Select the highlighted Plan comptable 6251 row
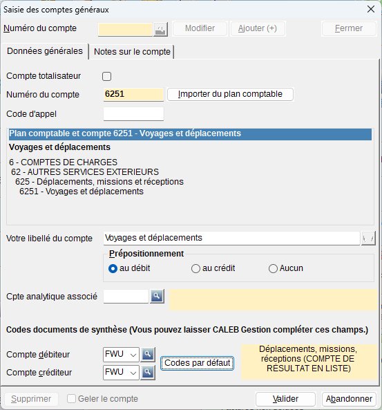The image size is (382, 410). click(190, 134)
